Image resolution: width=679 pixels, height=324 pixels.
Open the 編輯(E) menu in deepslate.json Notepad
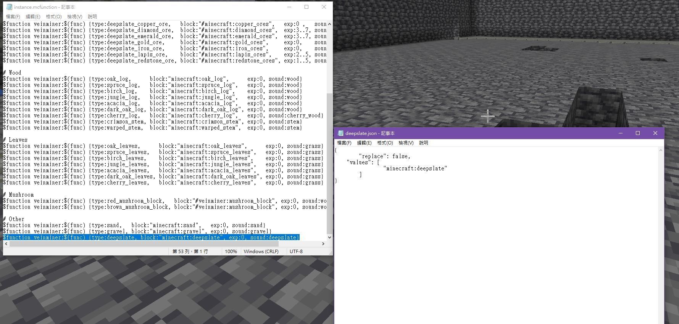point(364,143)
